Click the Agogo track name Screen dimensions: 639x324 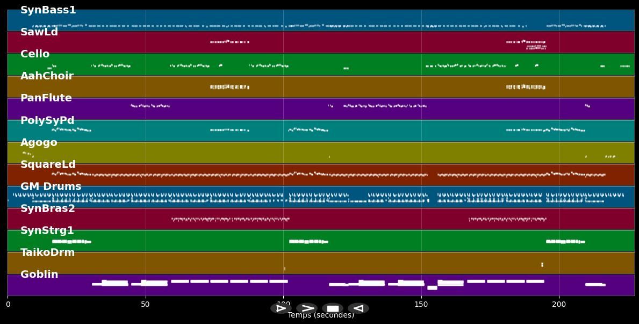click(x=39, y=143)
